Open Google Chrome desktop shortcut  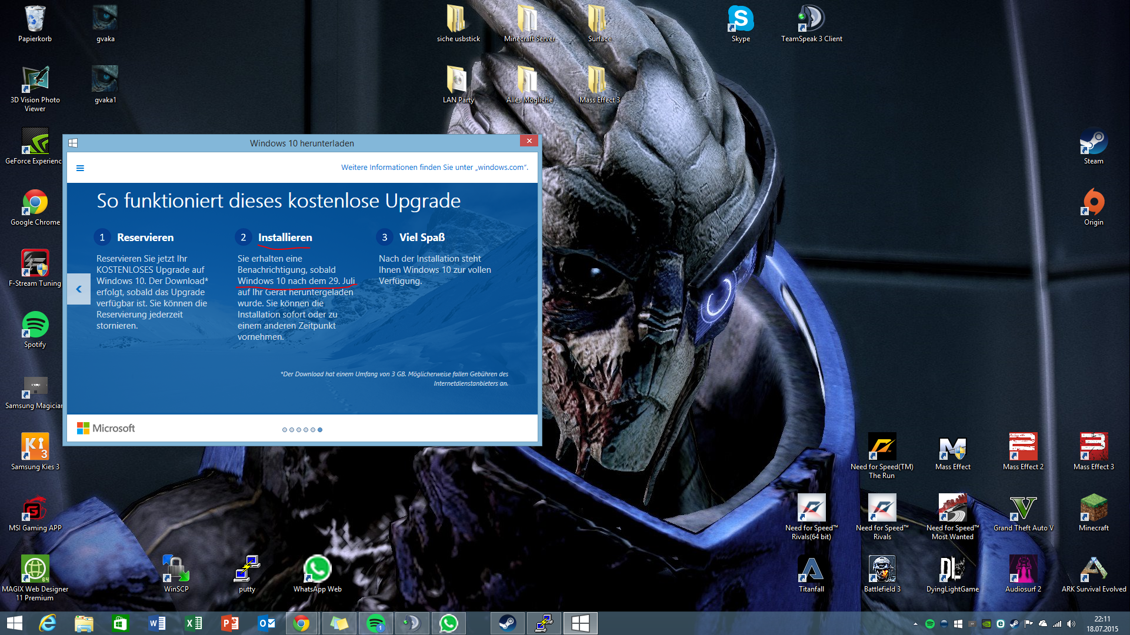coord(35,203)
